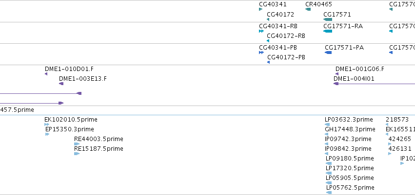Select the DME1-004I01 feature line

click(374, 84)
